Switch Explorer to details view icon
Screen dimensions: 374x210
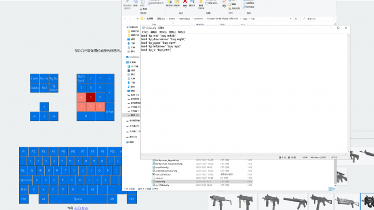point(330,189)
